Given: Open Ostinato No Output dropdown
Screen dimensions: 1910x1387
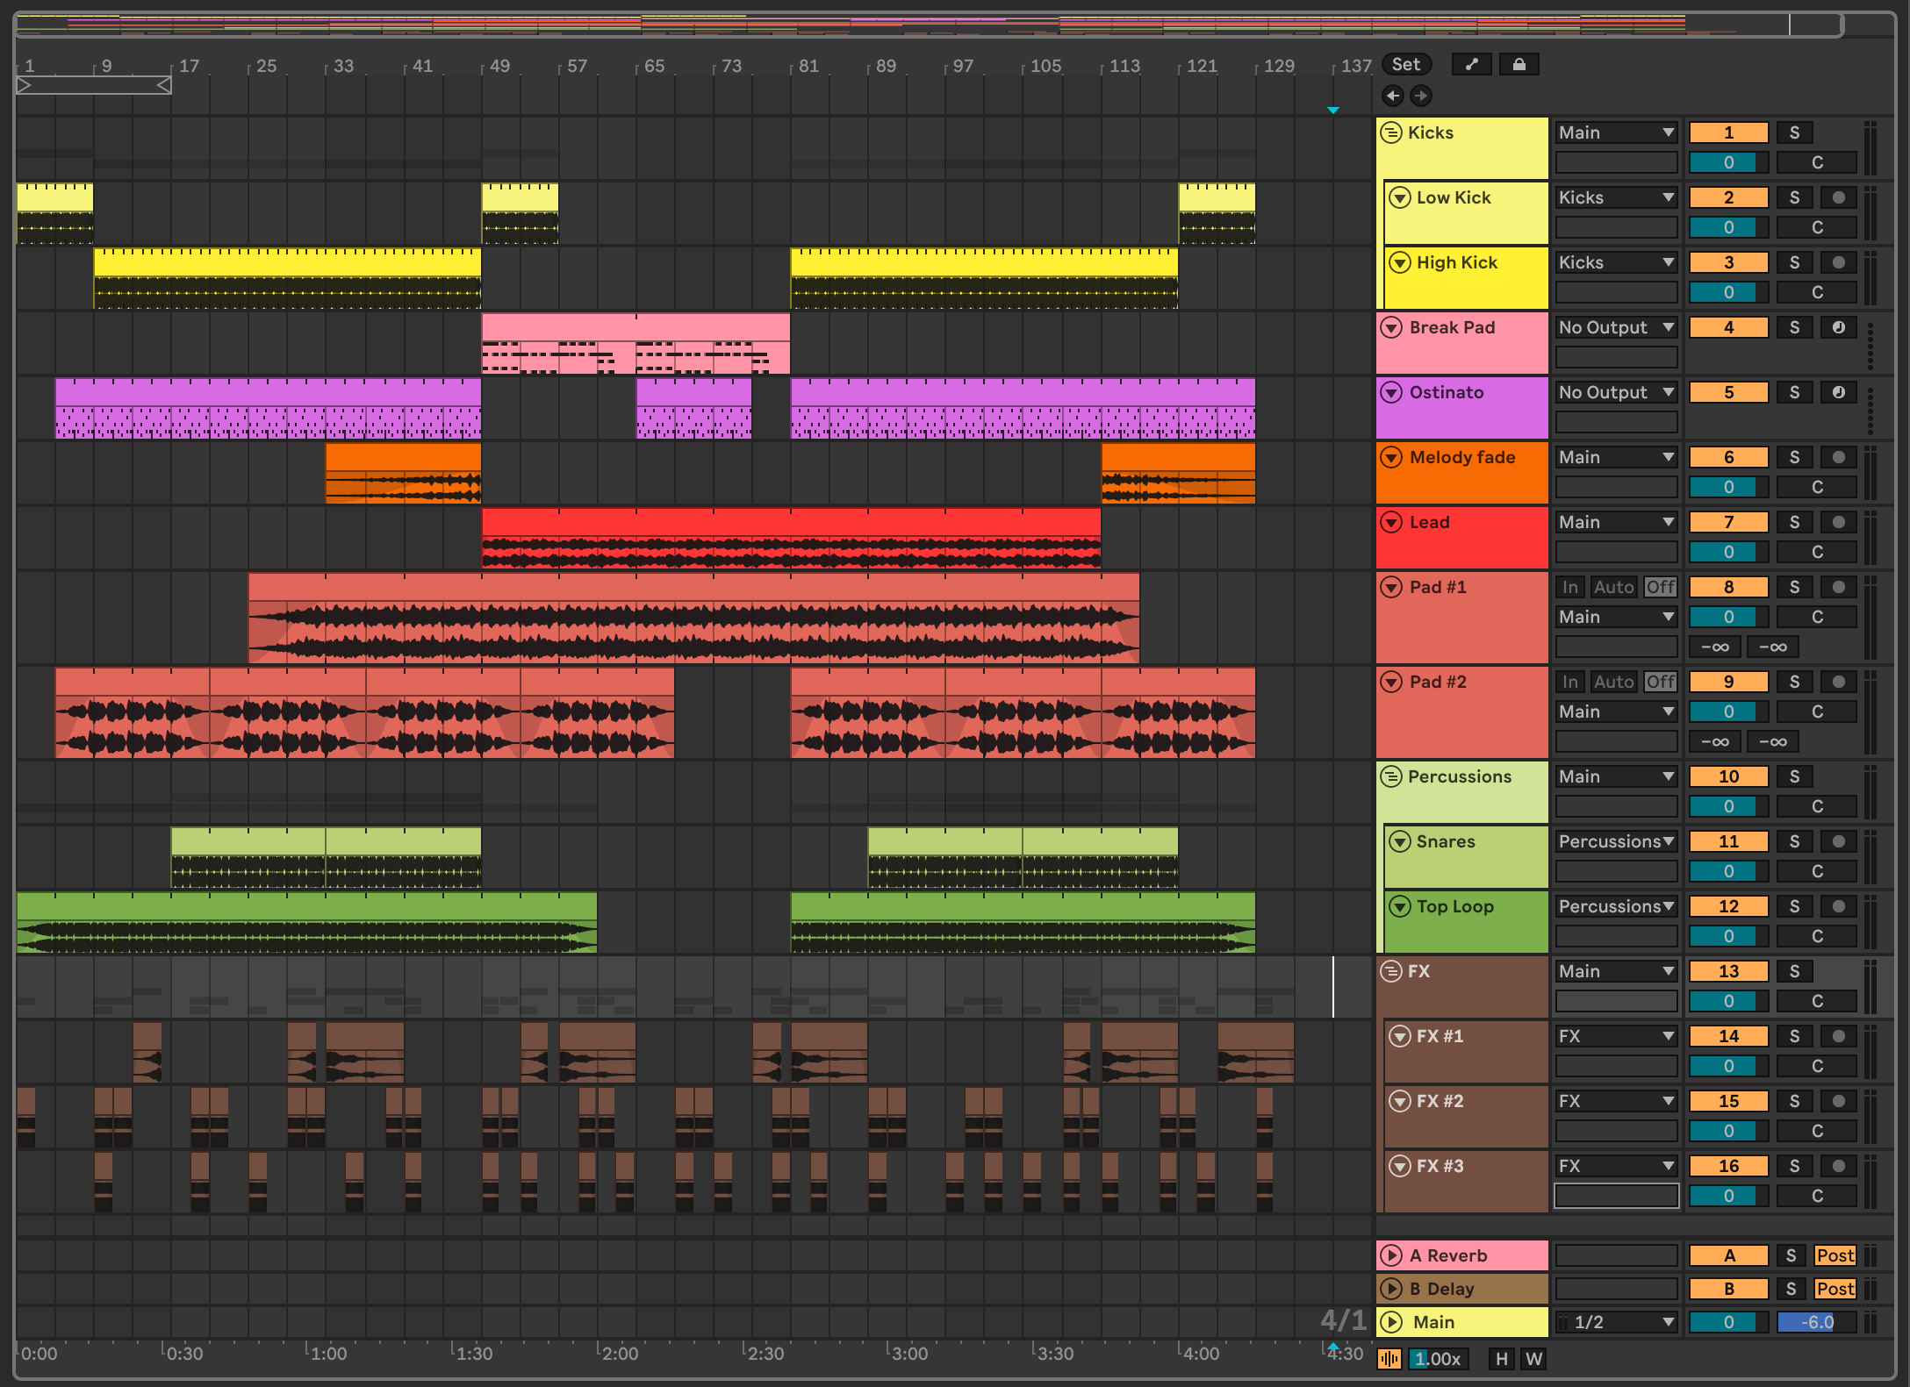Looking at the screenshot, I should click(1617, 392).
